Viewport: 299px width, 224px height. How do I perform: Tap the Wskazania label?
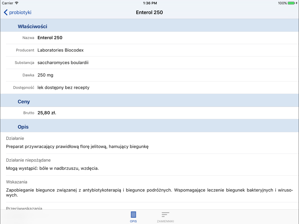click(x=16, y=182)
